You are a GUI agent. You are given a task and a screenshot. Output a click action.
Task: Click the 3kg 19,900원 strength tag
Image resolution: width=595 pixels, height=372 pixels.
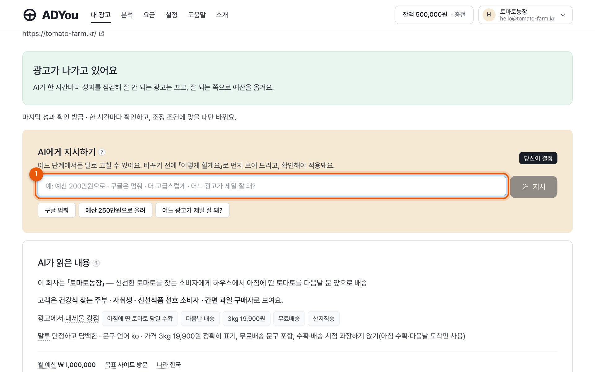click(x=246, y=319)
